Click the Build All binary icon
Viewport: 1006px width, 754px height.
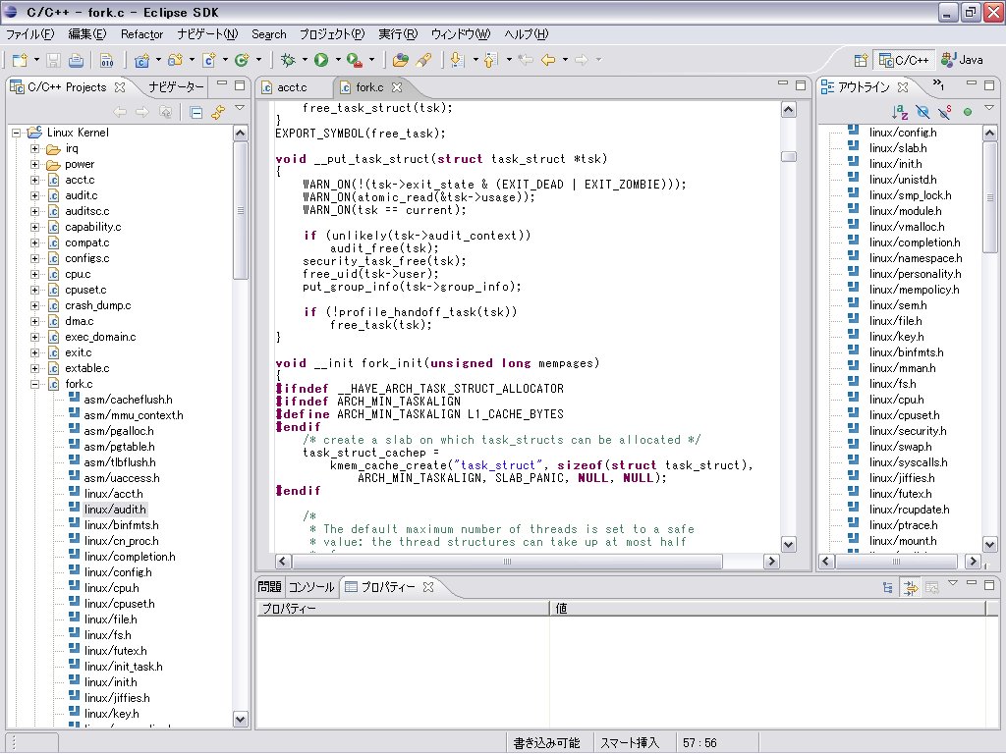click(107, 60)
